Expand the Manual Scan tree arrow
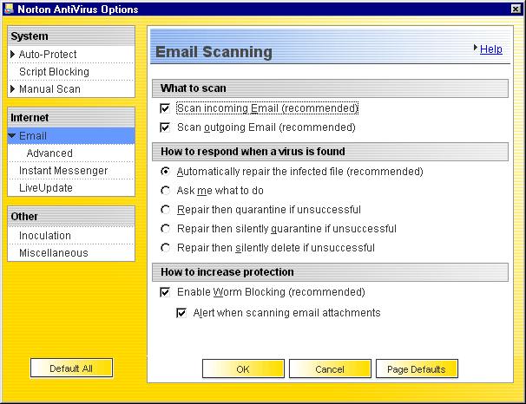 tap(12, 89)
